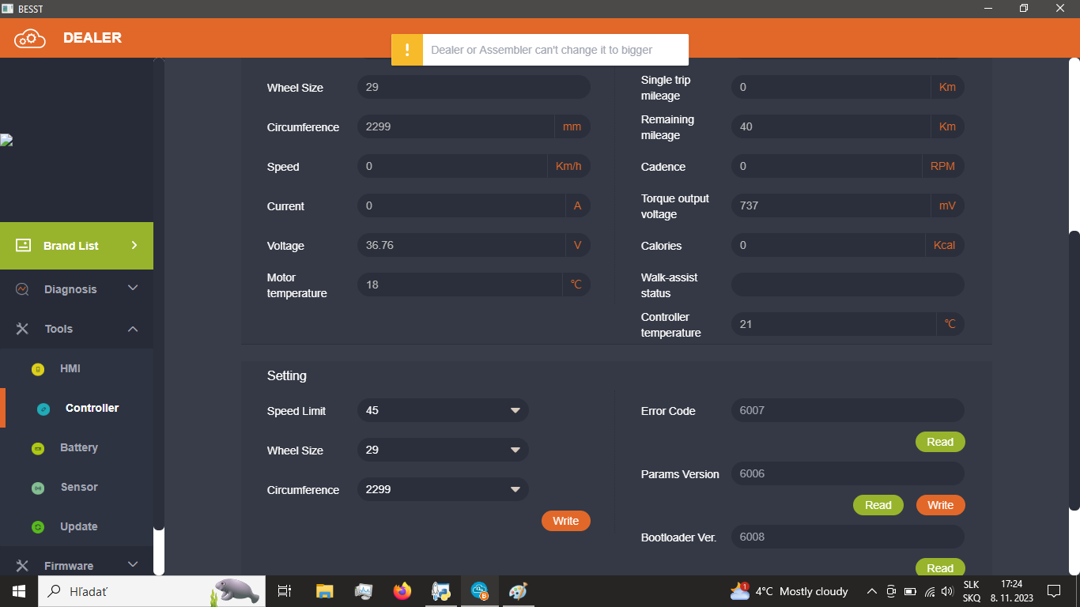
Task: Click the Firmware wrench icon
Action: [x=22, y=566]
